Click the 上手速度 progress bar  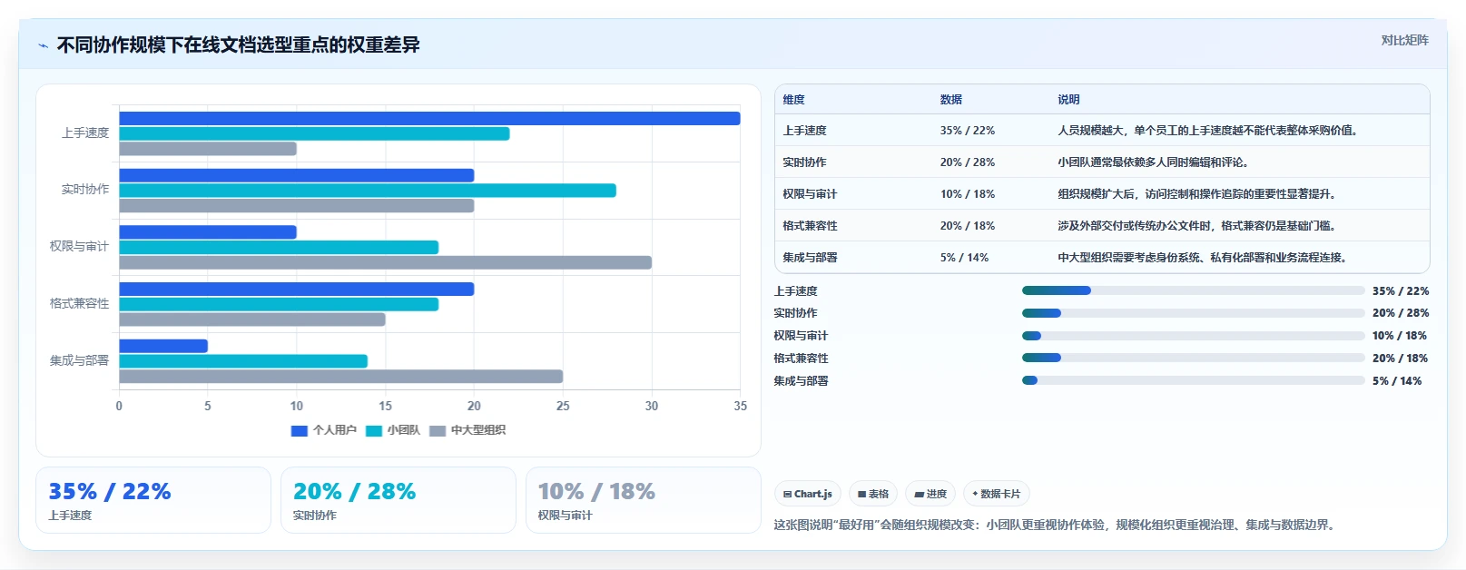[x=1193, y=290]
